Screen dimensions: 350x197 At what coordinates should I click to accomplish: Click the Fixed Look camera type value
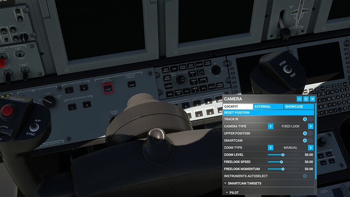tap(291, 126)
